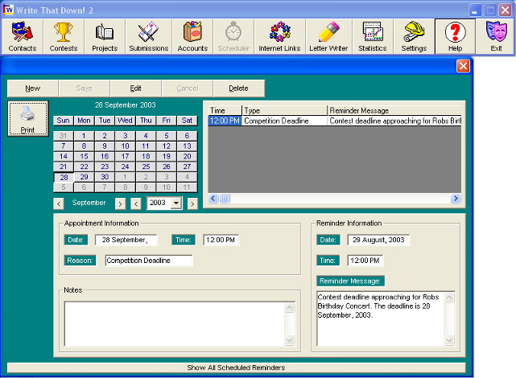516x378 pixels.
Task: Click the Reminder Message text box
Action: pos(381,318)
